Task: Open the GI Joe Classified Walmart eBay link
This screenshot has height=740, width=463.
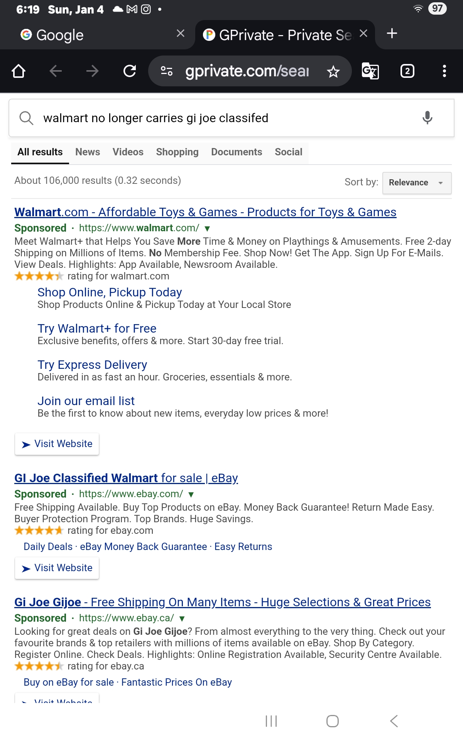Action: coord(126,478)
